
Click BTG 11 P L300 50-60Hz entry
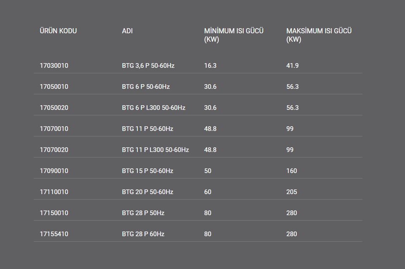[x=155, y=150]
